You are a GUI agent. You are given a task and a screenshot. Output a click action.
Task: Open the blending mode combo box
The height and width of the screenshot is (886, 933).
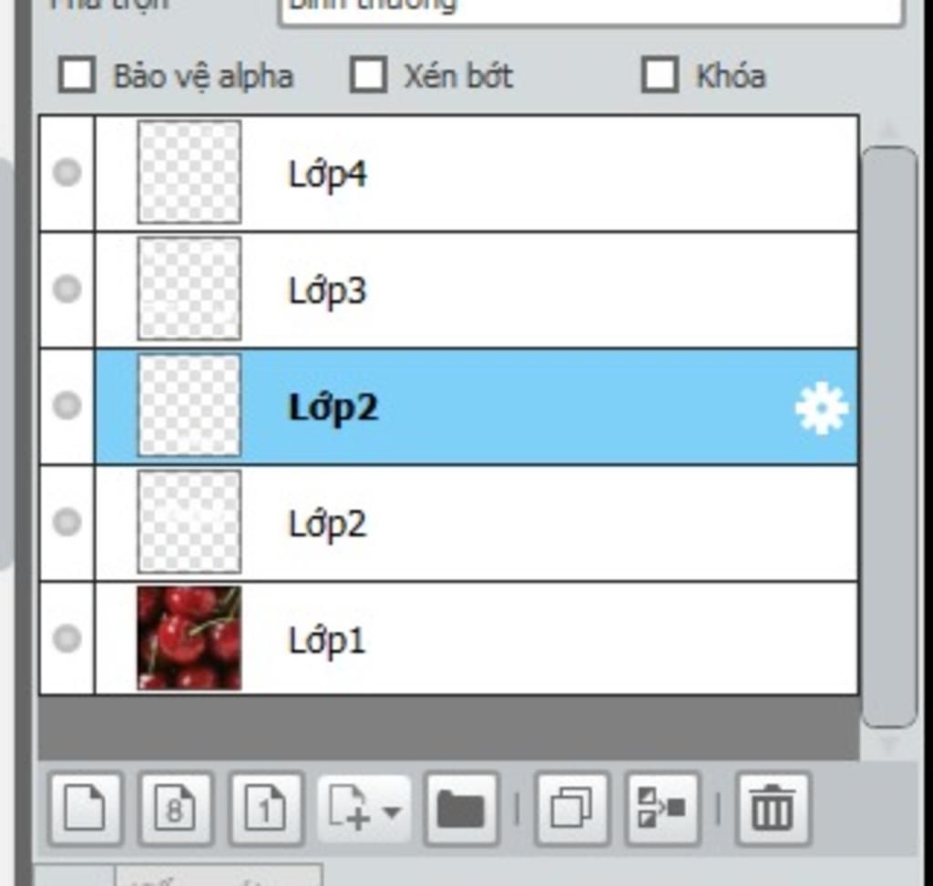click(x=591, y=9)
